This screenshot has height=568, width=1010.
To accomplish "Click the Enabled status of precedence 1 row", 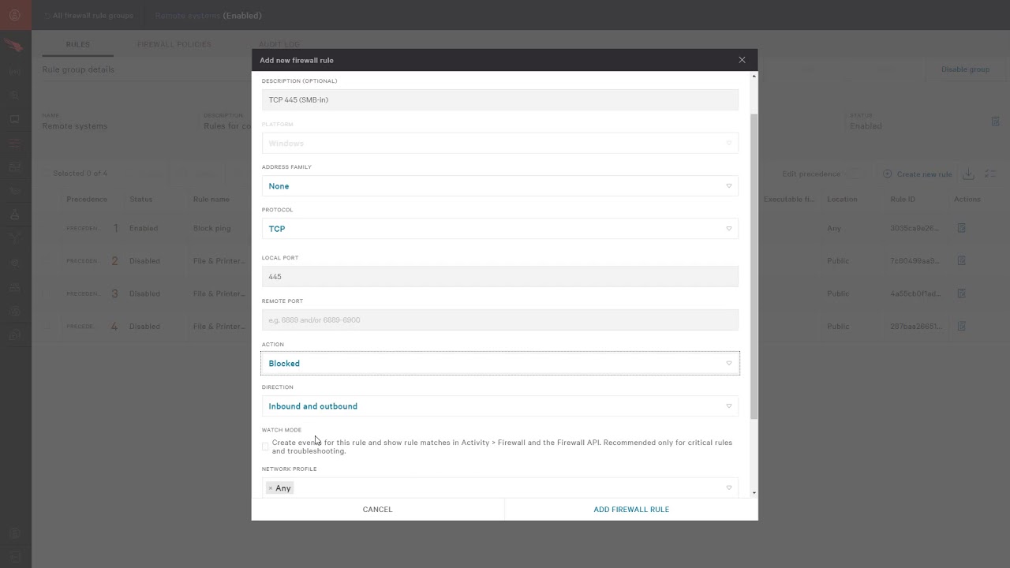I will pyautogui.click(x=144, y=228).
